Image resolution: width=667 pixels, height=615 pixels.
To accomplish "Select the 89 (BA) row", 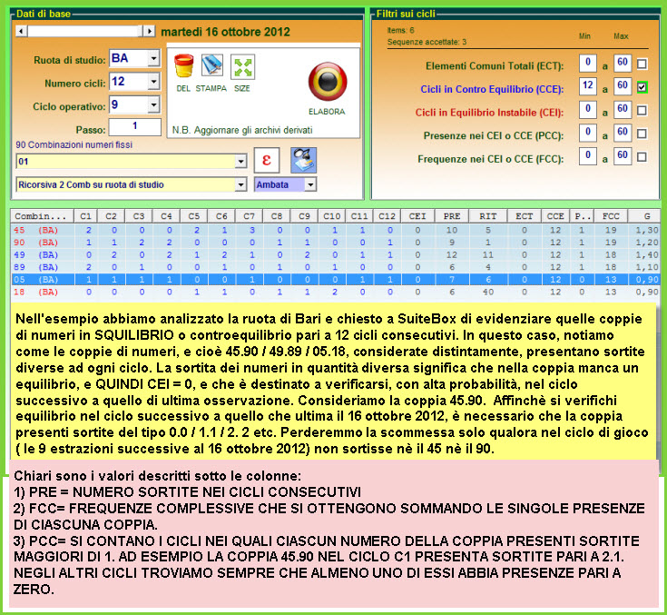I will [x=336, y=267].
